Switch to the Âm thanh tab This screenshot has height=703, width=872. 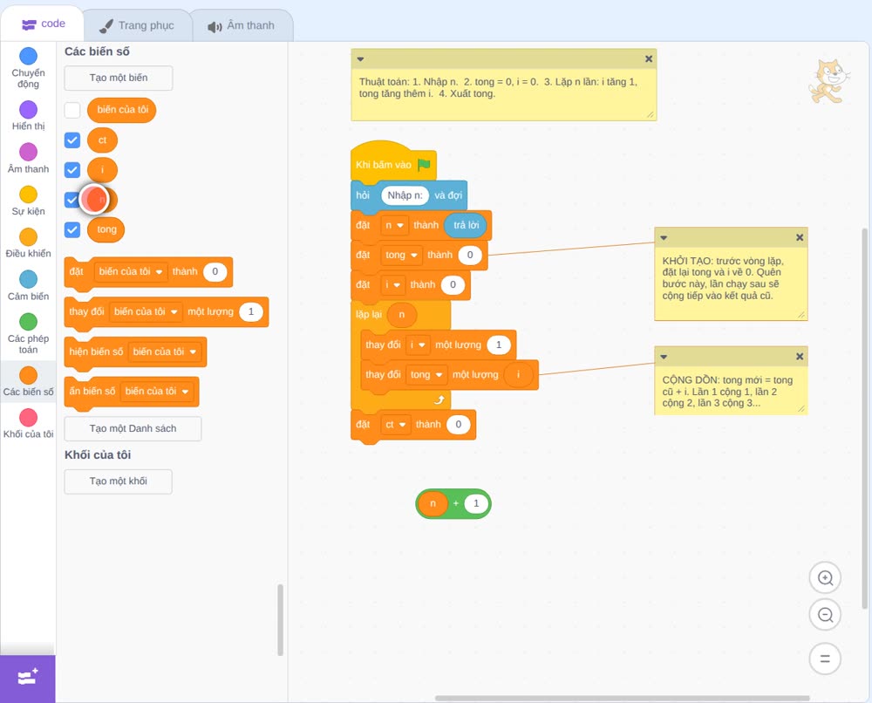pos(242,25)
